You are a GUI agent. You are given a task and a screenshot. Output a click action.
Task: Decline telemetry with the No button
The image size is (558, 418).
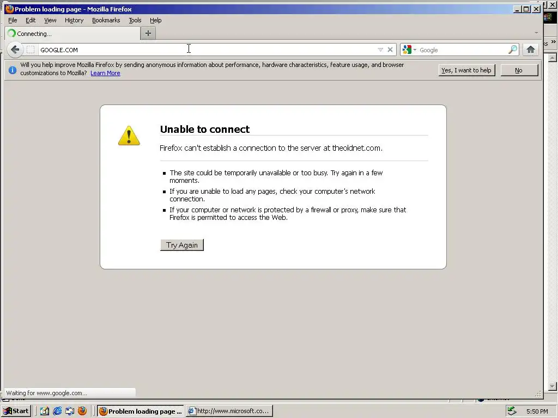(519, 70)
